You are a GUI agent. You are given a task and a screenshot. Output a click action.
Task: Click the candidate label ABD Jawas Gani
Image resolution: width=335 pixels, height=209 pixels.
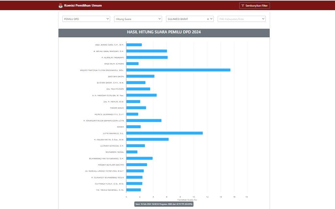(x=109, y=45)
